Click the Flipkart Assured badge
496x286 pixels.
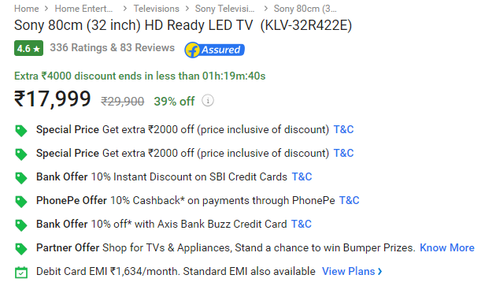pyautogui.click(x=214, y=50)
